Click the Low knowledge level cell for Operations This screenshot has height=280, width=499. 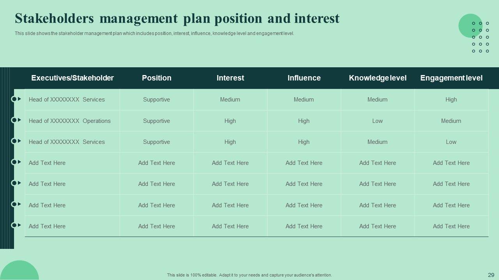pos(377,121)
